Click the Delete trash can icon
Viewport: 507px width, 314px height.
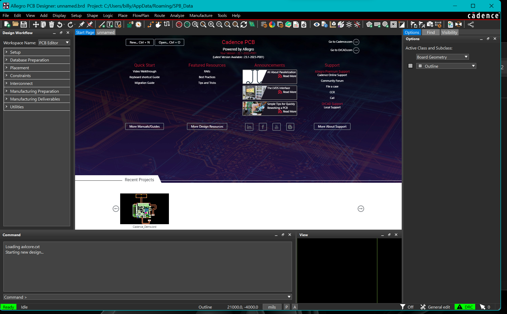pyautogui.click(x=52, y=24)
